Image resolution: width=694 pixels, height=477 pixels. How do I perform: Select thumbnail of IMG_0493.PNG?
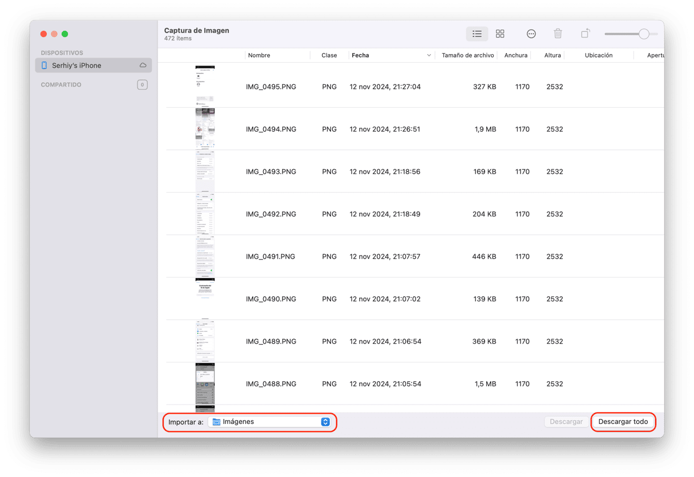click(205, 171)
